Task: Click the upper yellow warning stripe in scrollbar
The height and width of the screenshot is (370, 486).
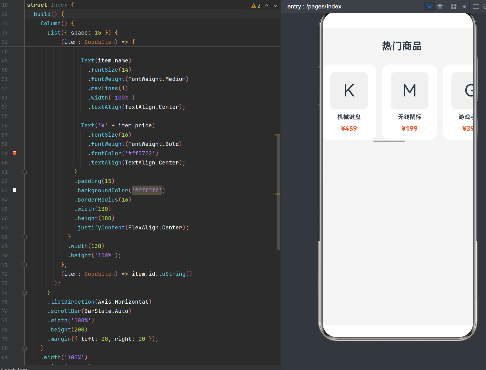Action: point(278,135)
